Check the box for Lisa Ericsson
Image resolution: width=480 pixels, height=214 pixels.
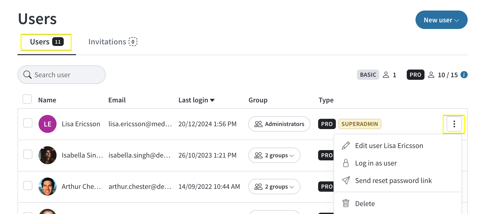28,123
